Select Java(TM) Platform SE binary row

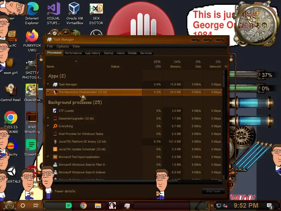pos(134,141)
